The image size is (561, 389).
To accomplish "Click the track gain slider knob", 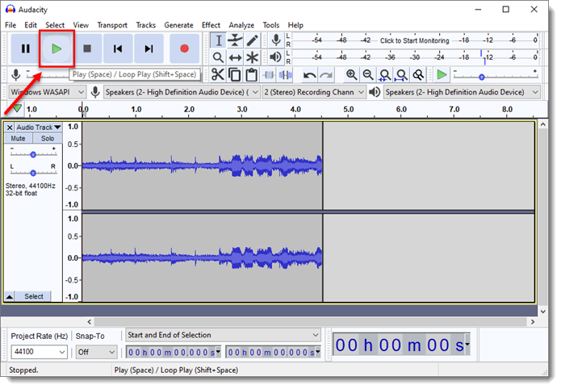I will [x=33, y=155].
